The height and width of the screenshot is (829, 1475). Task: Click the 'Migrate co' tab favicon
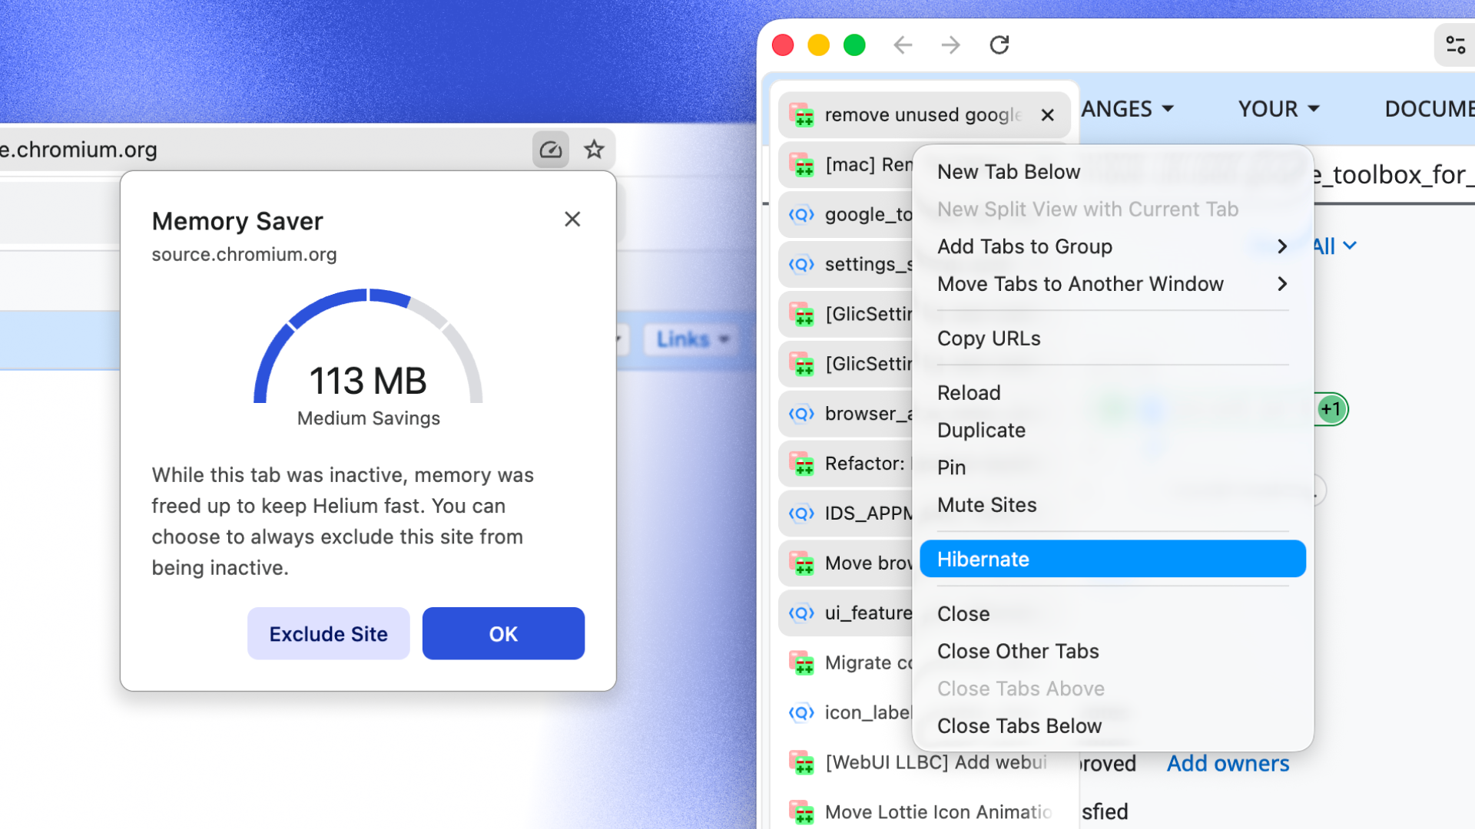802,663
